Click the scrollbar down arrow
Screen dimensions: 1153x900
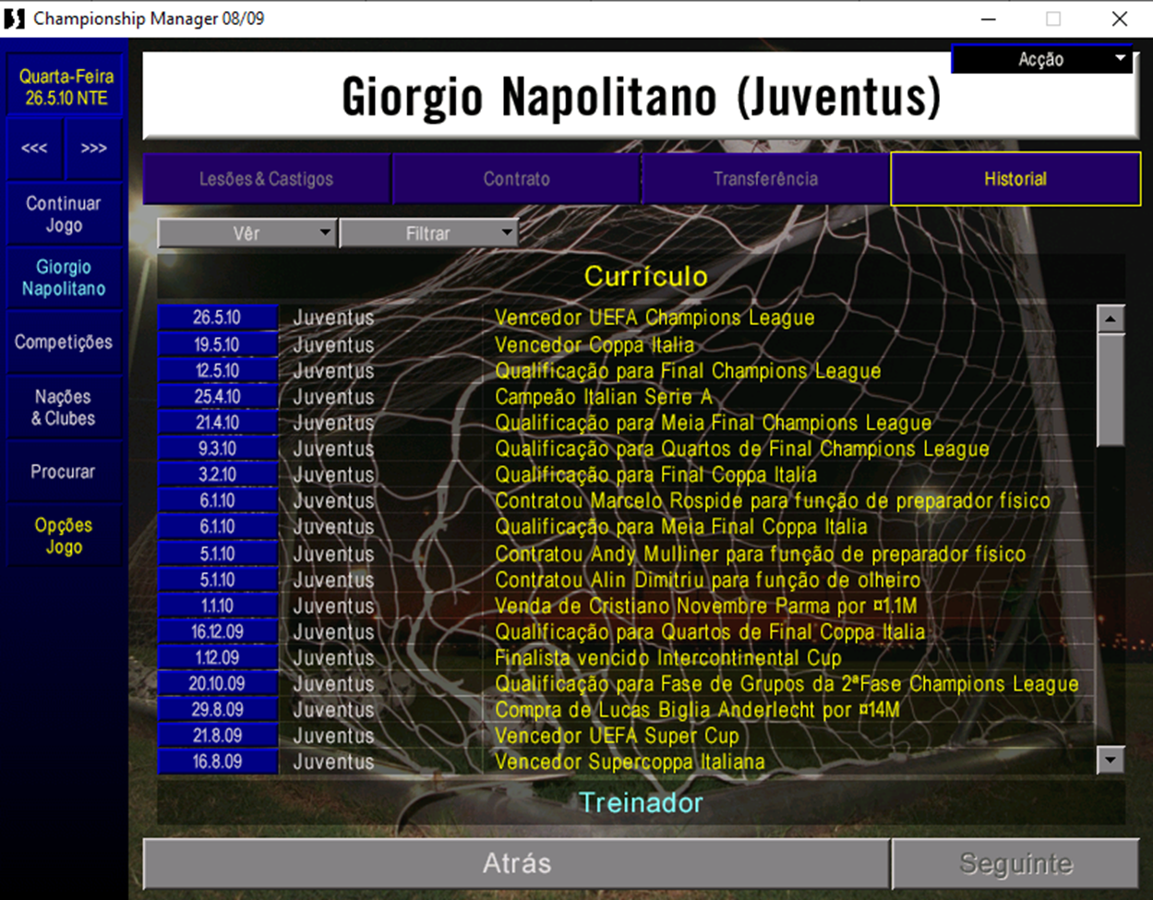[x=1110, y=761]
